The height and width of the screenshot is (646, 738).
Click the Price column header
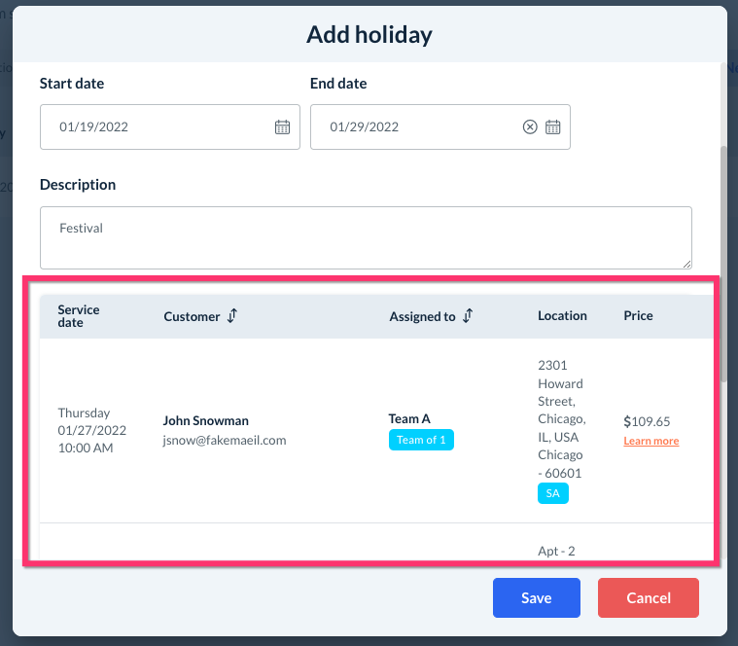coord(638,316)
